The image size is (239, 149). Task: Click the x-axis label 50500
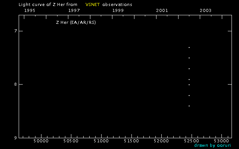71,141
